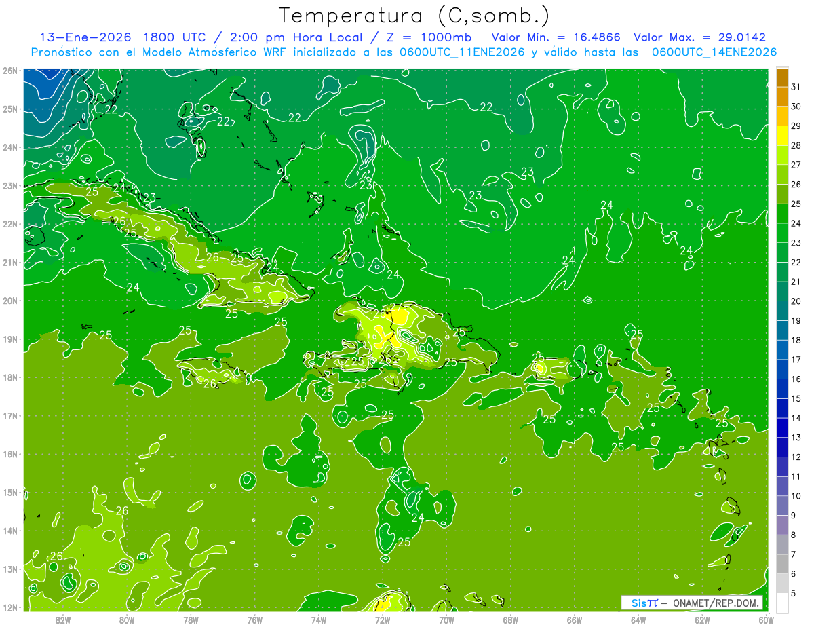Click the '74W' longitude axis label
814x629 pixels.
(319, 620)
